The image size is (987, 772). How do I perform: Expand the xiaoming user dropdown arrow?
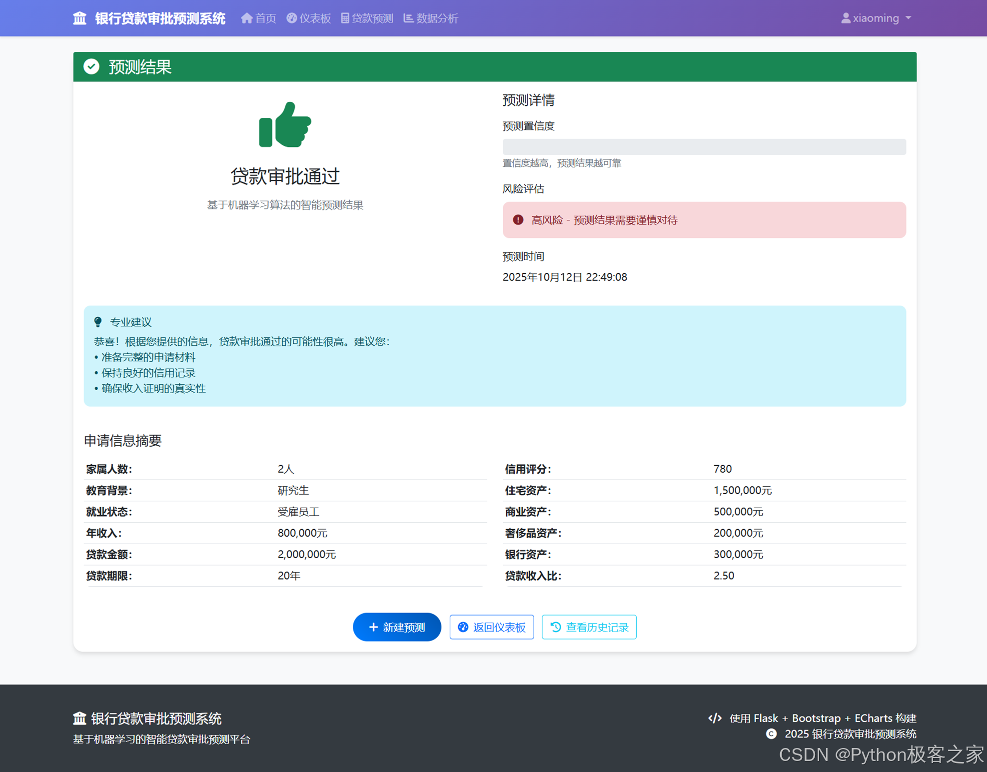point(909,18)
